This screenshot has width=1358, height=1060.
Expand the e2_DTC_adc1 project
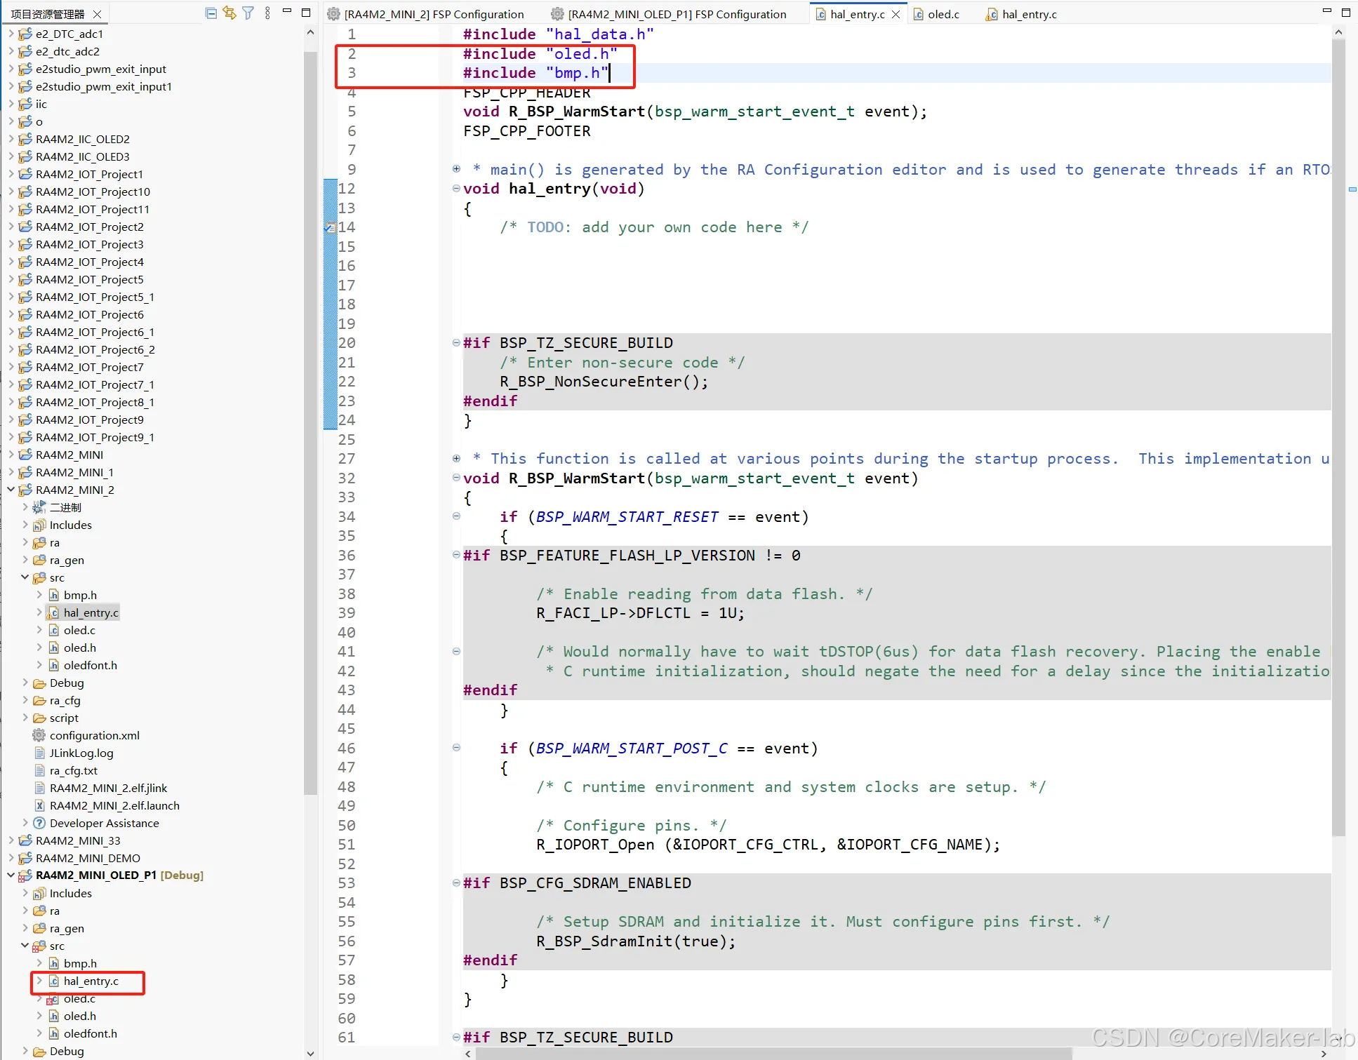11,34
